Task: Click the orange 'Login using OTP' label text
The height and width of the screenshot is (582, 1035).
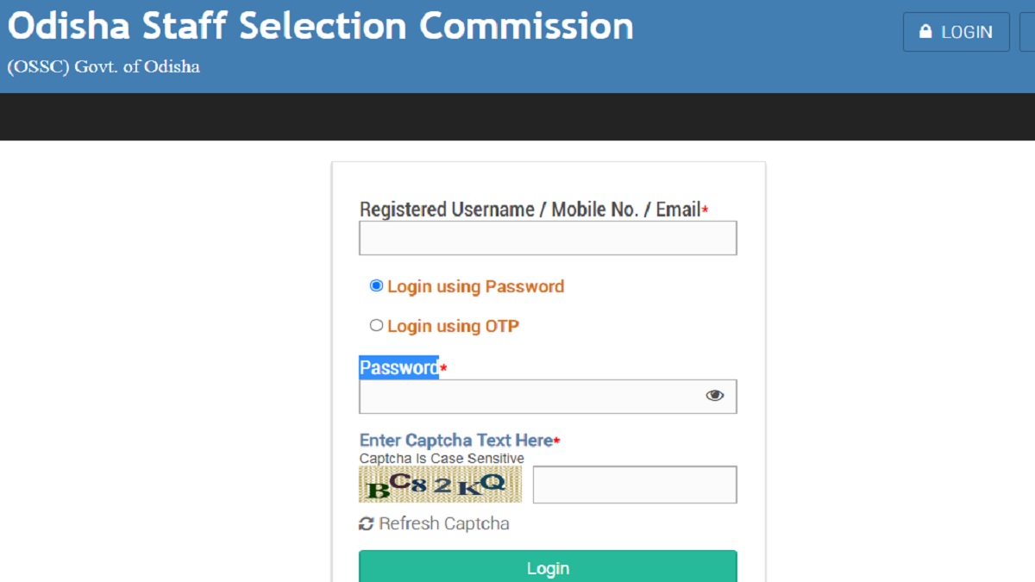Action: coord(453,326)
